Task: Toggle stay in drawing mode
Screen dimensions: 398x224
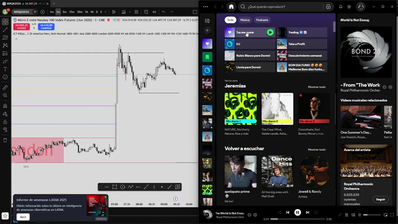Action: [x=5, y=114]
